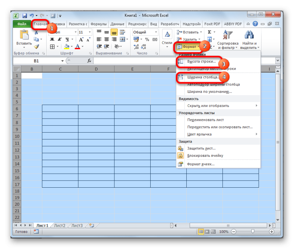The width and height of the screenshot is (294, 249).
Task: Click accounting number format icon
Action: pos(136,39)
